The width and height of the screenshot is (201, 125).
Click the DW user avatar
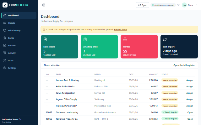coord(184,5)
